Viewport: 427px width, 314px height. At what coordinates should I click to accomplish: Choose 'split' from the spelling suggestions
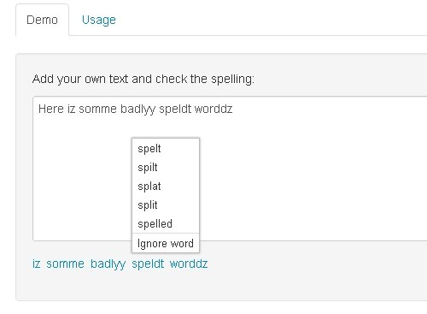(x=166, y=205)
